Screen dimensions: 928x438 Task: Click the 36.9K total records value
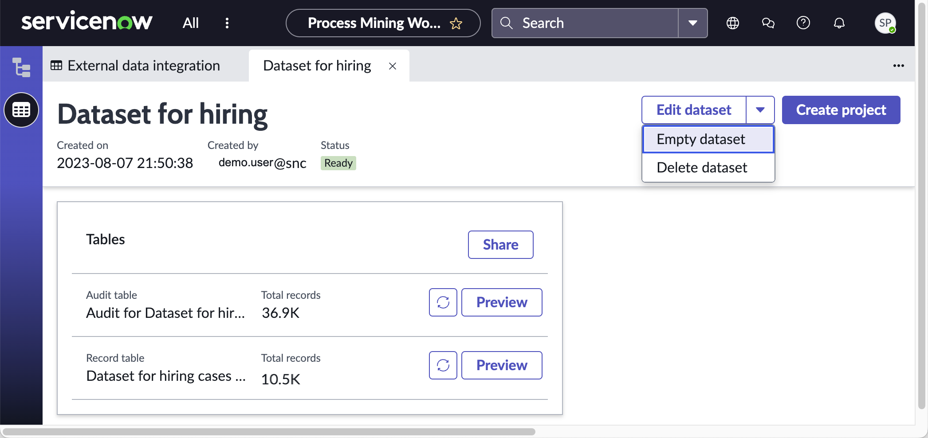(280, 313)
